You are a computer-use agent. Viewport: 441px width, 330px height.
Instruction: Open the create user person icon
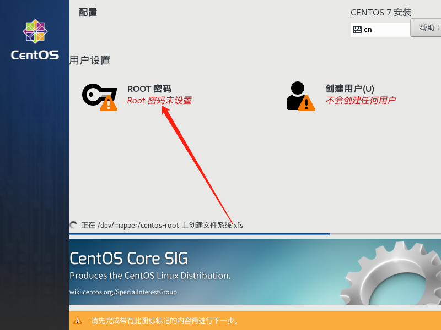(x=300, y=96)
